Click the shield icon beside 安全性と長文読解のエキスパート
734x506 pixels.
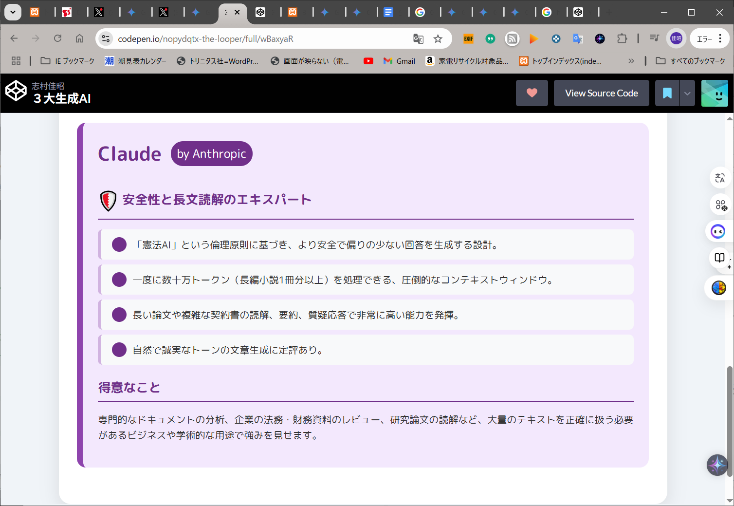click(108, 201)
